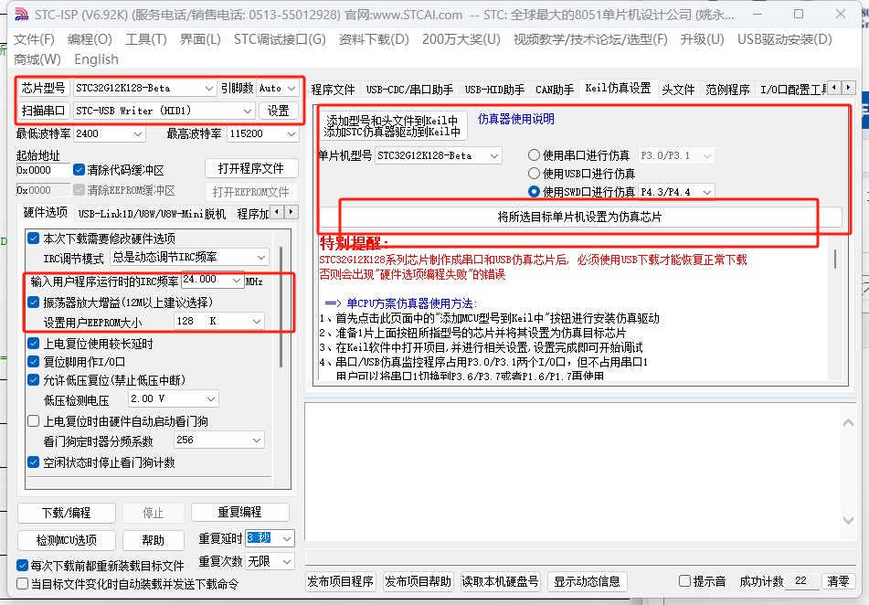Click 下载/编程 button

pos(66,513)
